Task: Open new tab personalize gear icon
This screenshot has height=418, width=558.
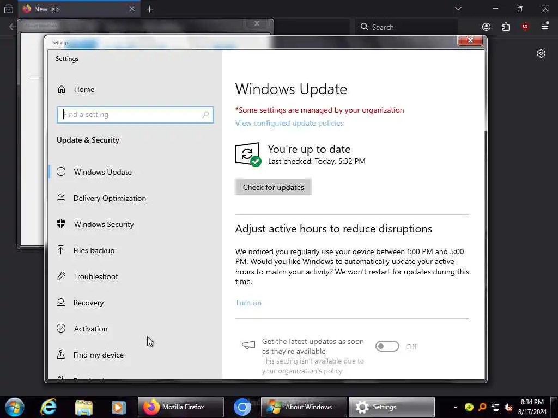Action: (x=541, y=53)
